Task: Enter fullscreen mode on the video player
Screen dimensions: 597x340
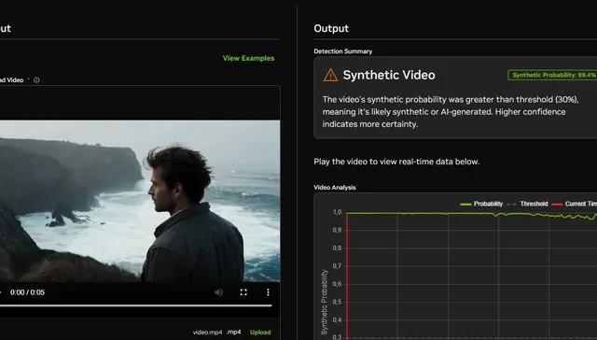Action: [243, 292]
